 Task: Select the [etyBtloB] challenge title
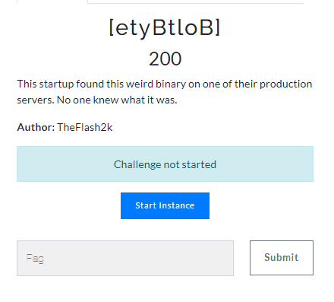[x=165, y=28]
